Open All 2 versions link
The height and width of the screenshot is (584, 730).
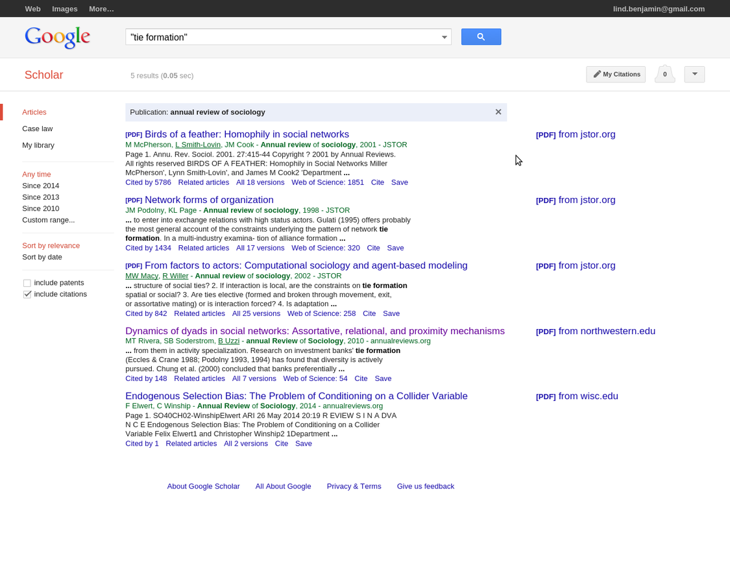click(x=246, y=444)
